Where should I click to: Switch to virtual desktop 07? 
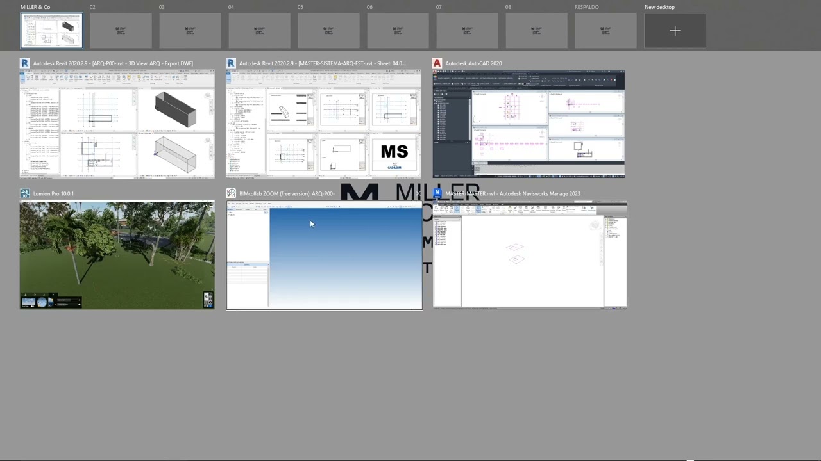click(x=467, y=31)
